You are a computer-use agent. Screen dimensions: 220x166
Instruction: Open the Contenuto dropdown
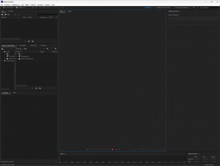pos(33,49)
